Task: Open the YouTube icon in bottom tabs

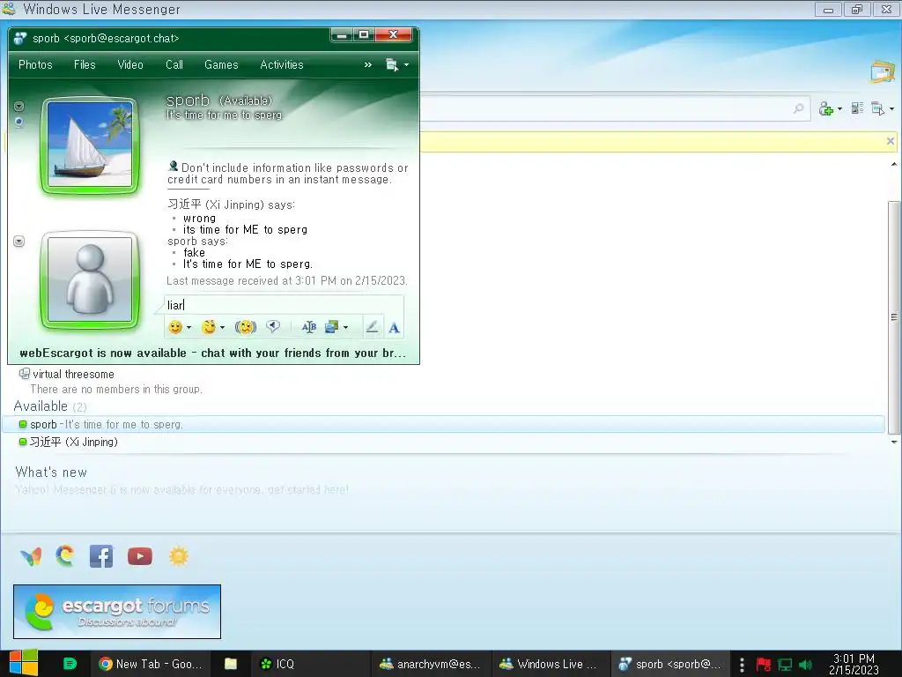Action: point(140,556)
